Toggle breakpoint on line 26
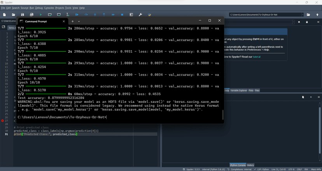Screen dimensions: 322x171 (3, 118)
